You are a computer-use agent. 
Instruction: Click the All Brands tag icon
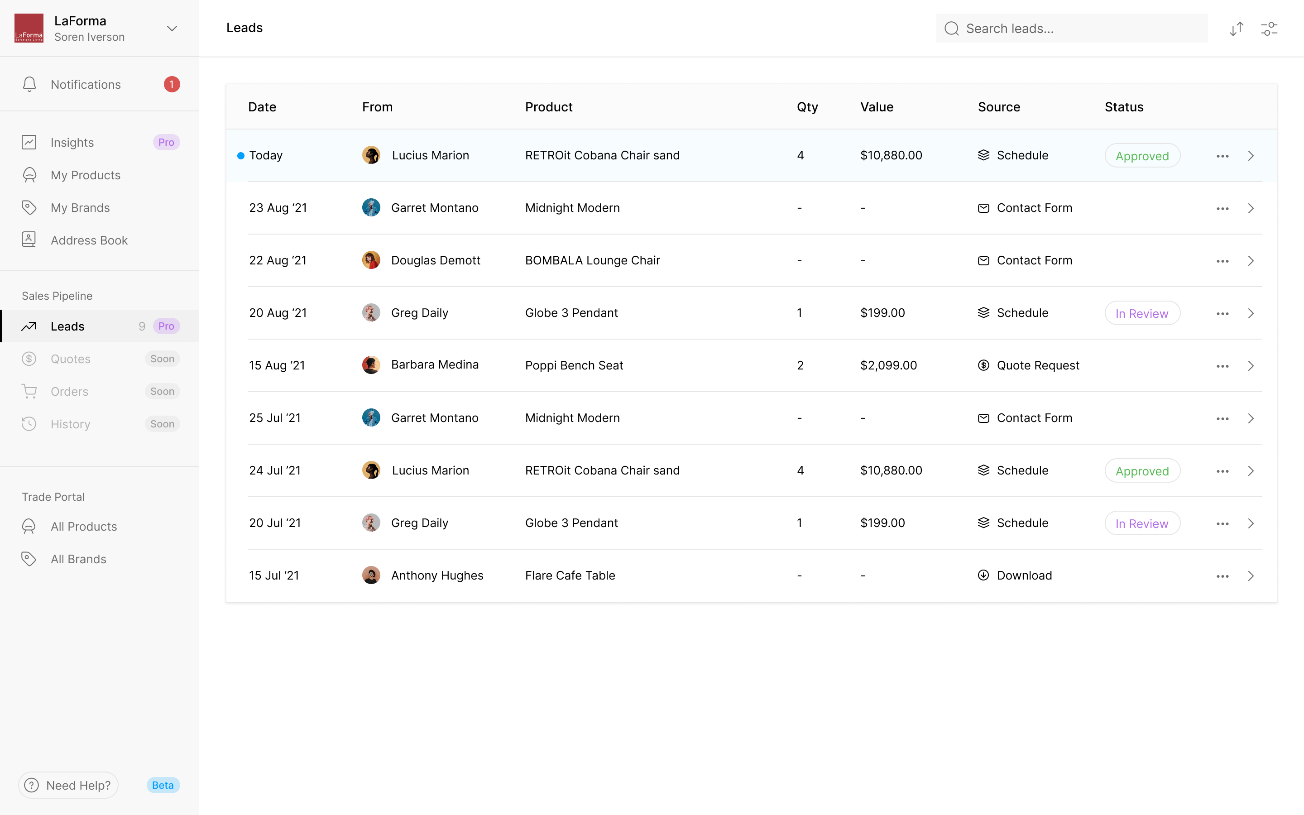[29, 559]
